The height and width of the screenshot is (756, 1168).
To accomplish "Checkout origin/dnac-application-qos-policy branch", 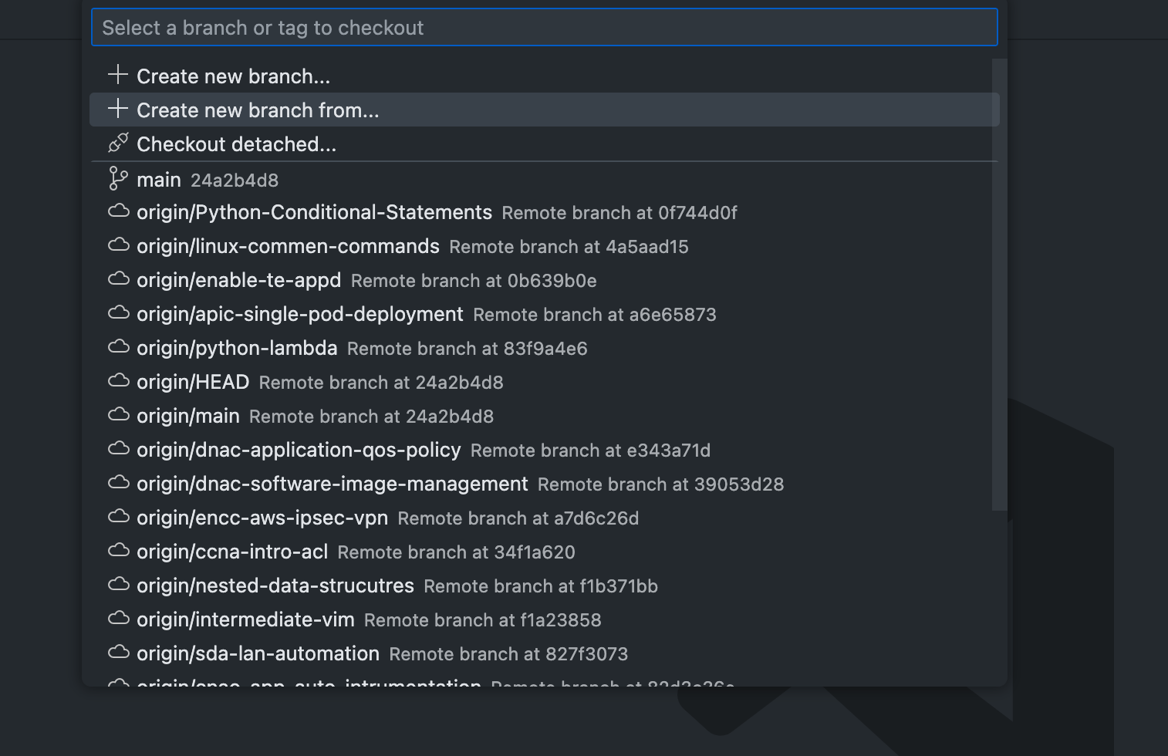I will pyautogui.click(x=298, y=450).
